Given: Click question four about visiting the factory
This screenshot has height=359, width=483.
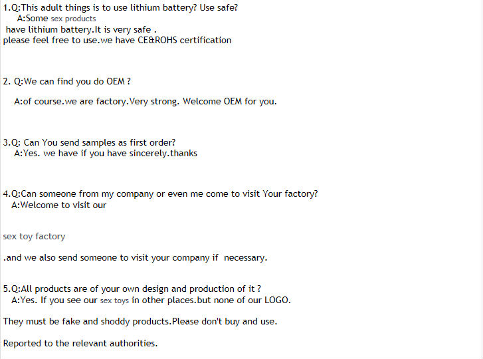Looking at the screenshot, I should click(161, 194).
